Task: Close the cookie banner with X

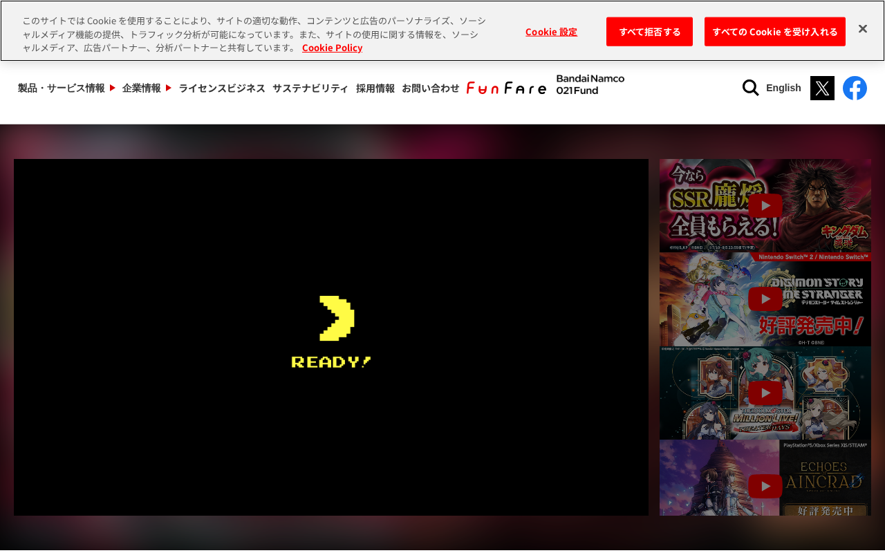Action: pos(862,28)
